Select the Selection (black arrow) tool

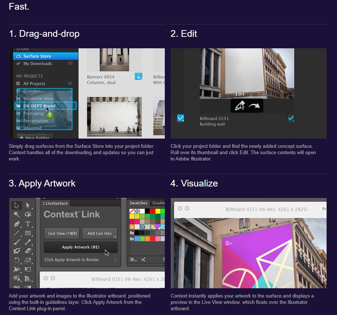[x=16, y=205]
